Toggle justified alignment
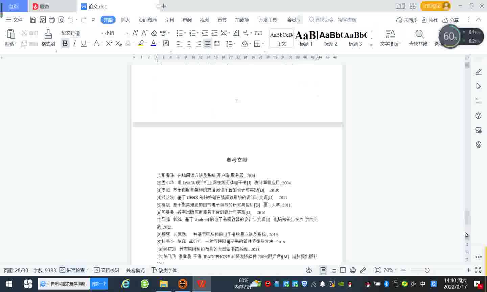 tap(208, 44)
